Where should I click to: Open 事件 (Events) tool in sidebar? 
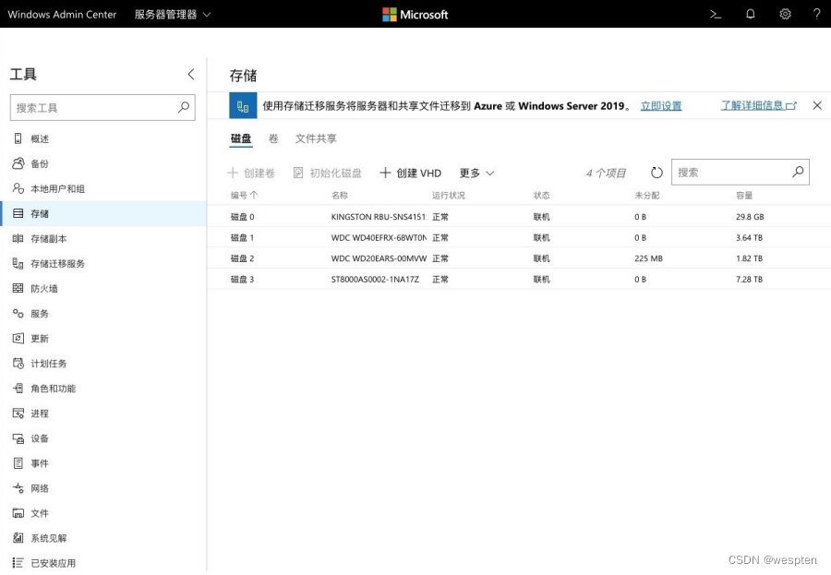point(39,463)
